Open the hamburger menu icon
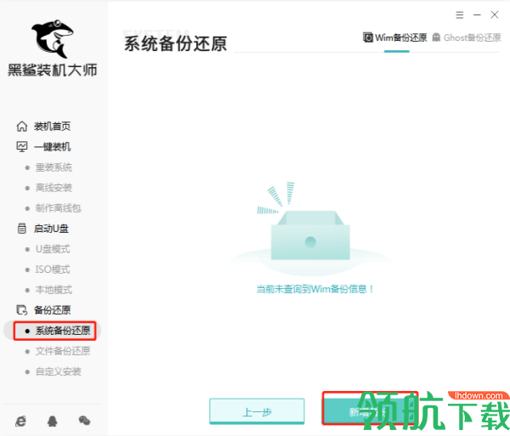This screenshot has width=510, height=436. [x=459, y=15]
